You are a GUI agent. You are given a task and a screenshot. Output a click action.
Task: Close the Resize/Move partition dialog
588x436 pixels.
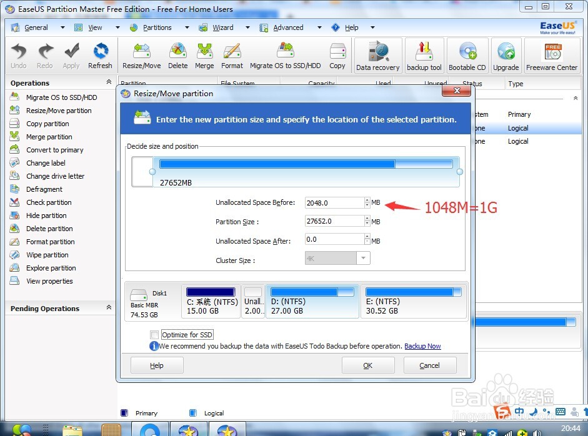(x=457, y=91)
